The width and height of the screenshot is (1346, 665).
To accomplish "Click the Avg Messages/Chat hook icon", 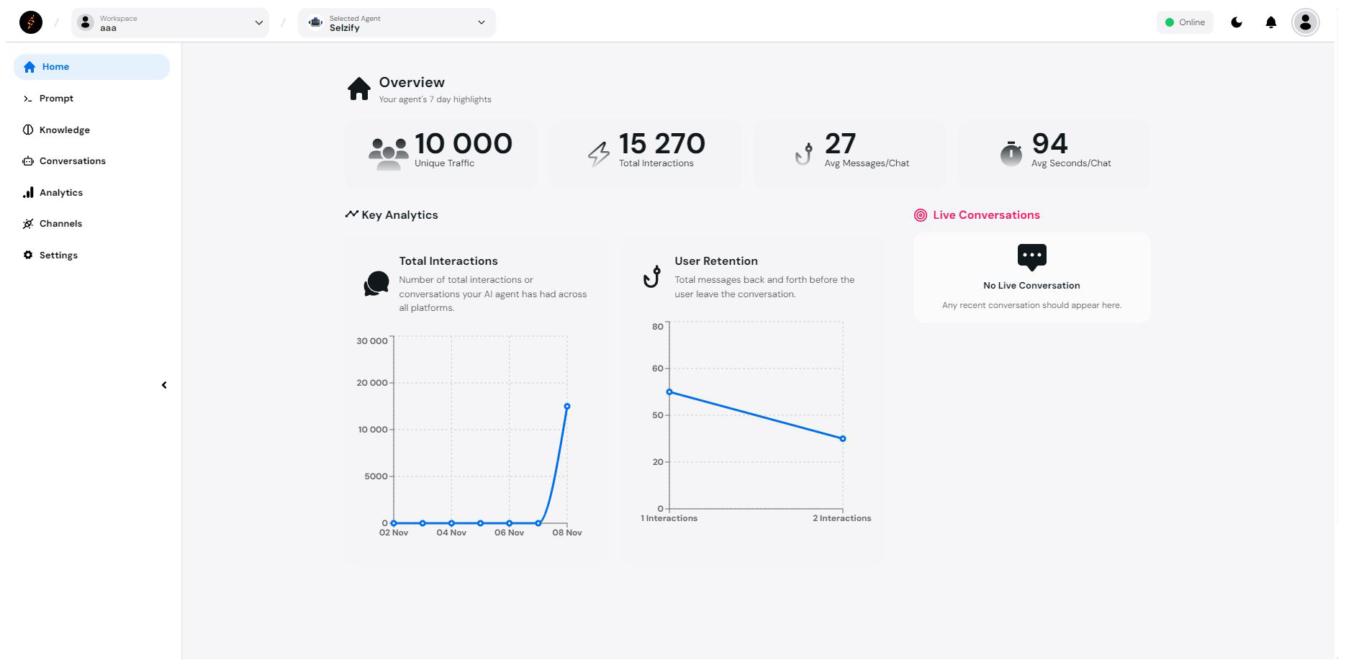I will [804, 153].
